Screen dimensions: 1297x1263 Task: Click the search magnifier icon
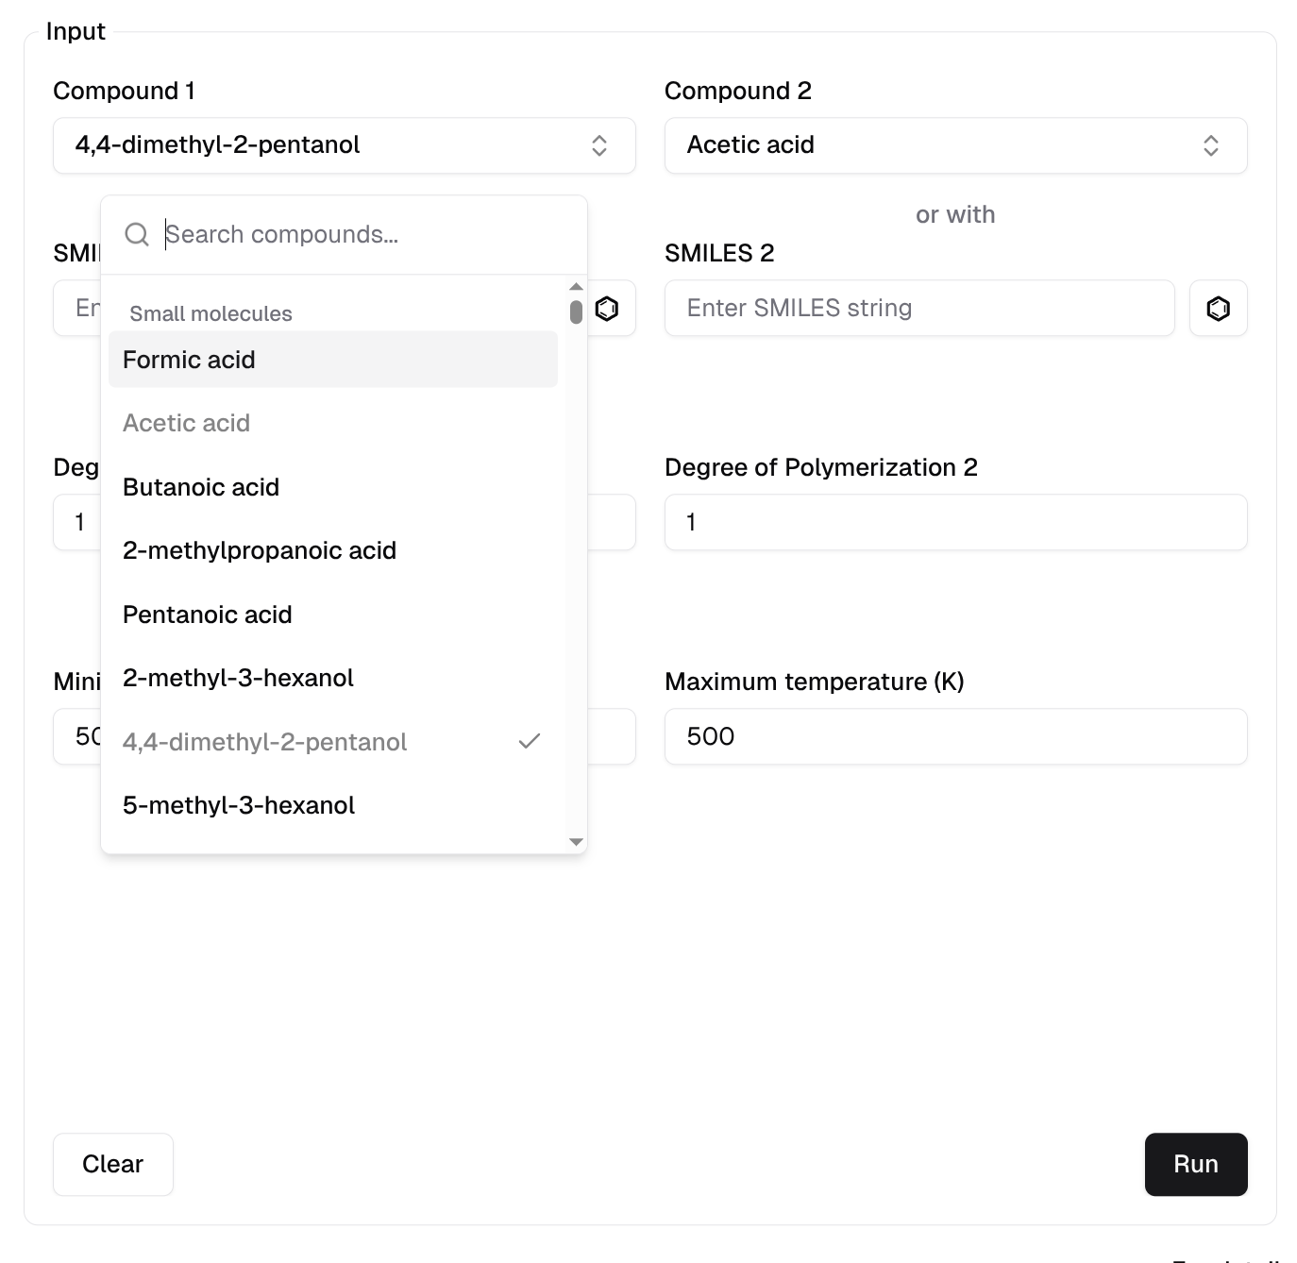[137, 234]
